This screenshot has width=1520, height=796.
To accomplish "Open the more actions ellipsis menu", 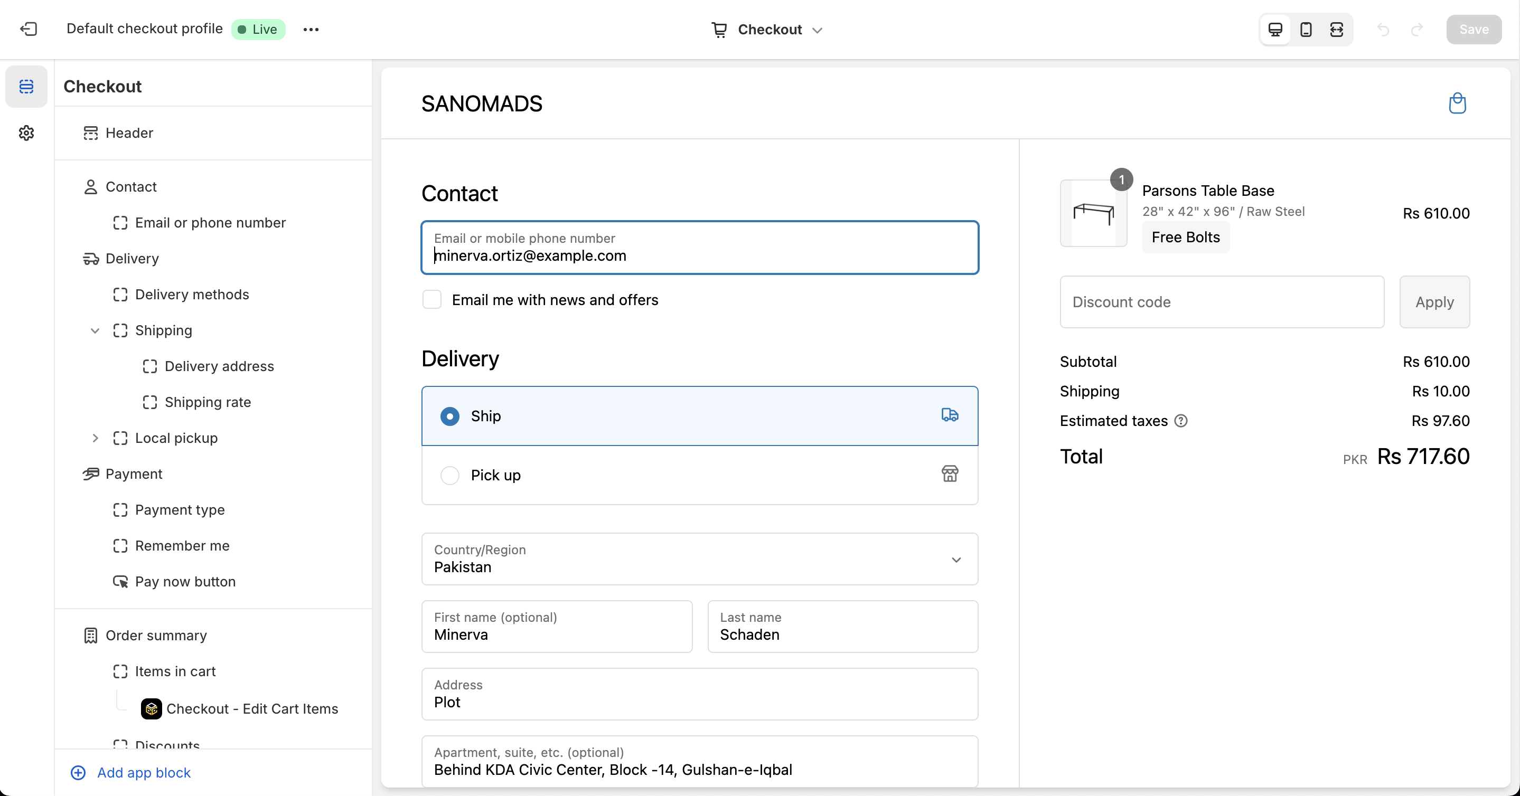I will click(x=311, y=30).
